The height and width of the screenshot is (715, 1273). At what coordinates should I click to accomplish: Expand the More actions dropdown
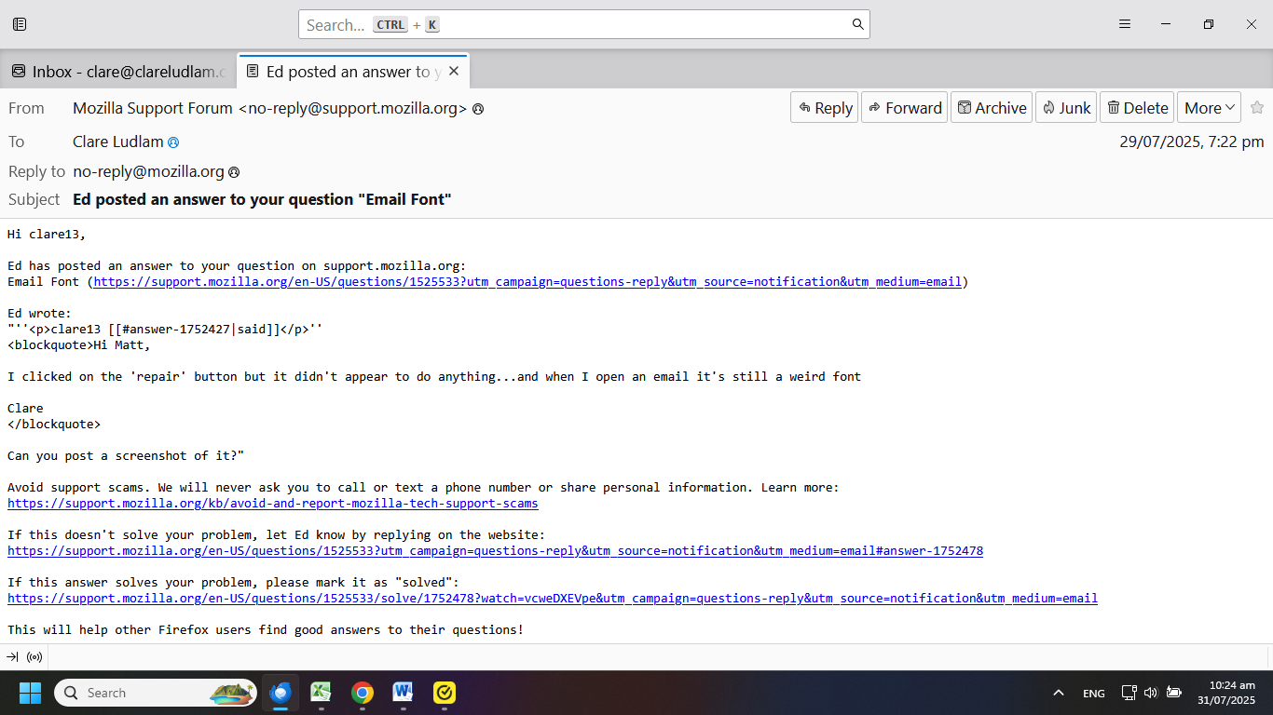tap(1209, 108)
